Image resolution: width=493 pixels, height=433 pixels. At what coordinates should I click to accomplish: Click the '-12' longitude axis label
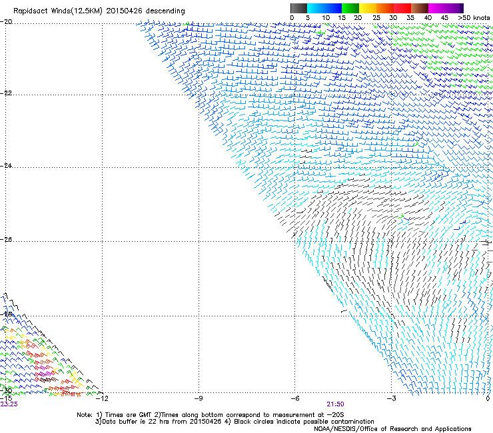(x=102, y=398)
